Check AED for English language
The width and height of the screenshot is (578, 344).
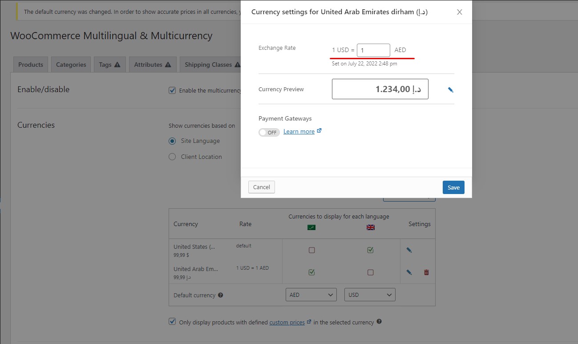point(370,272)
